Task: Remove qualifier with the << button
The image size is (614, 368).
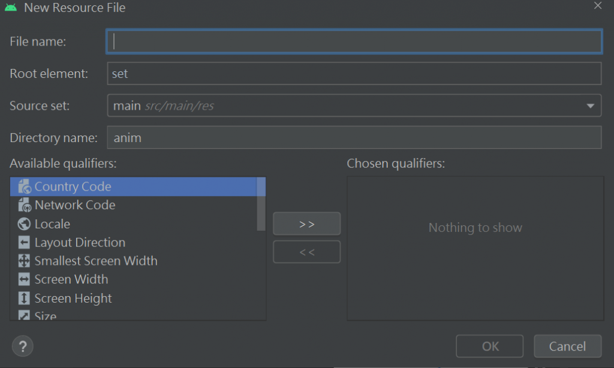Action: tap(306, 252)
